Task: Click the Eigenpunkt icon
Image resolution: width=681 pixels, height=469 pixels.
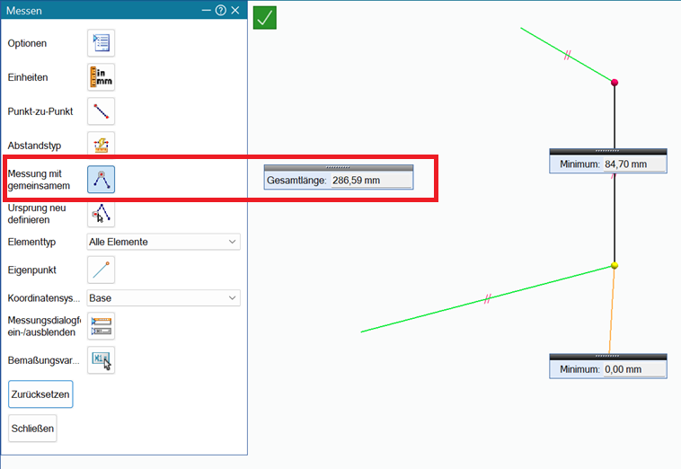Action: (x=101, y=270)
